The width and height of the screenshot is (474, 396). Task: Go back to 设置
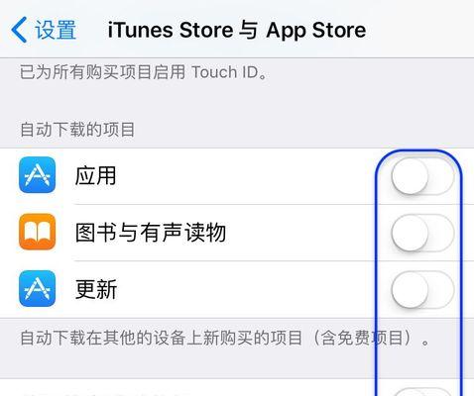[44, 30]
